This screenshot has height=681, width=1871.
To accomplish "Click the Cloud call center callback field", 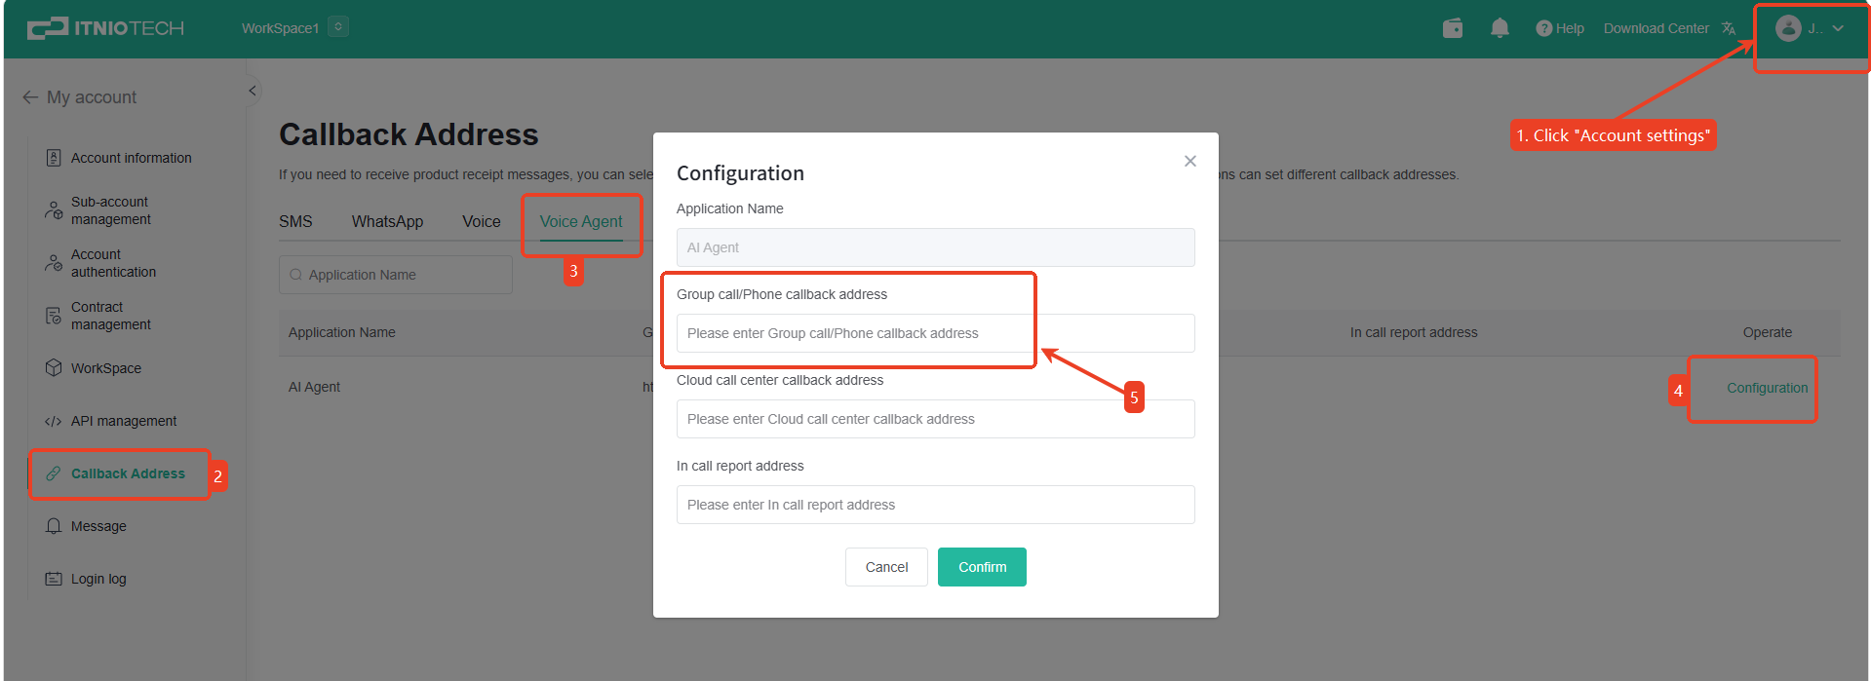I will pos(935,419).
